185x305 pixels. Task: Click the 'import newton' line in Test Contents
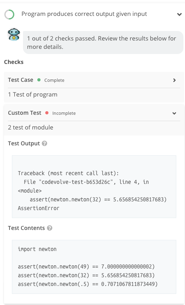pos(37,249)
